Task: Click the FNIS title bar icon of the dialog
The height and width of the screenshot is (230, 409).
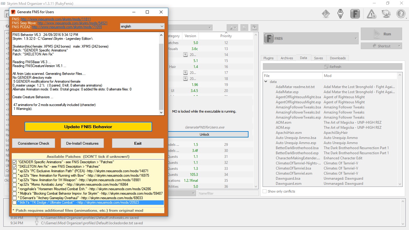Action: tap(13, 12)
